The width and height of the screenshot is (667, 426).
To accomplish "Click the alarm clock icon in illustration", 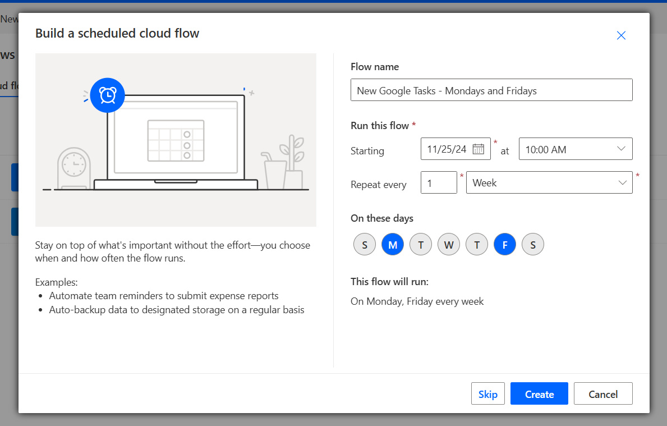I will [108, 95].
